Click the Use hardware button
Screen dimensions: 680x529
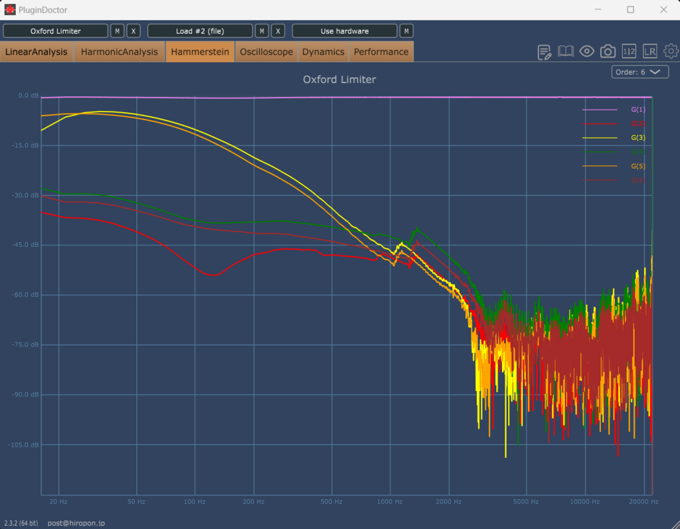coord(345,31)
